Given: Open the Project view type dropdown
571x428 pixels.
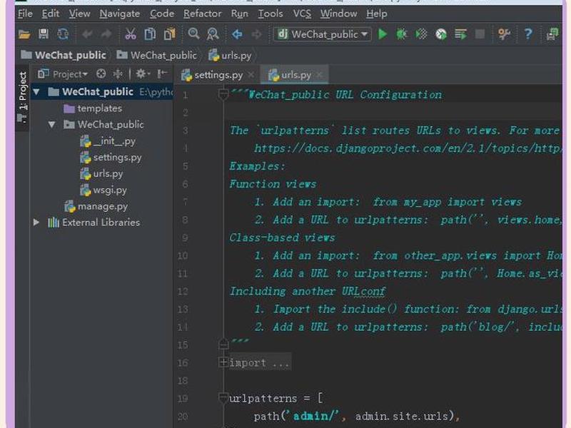Looking at the screenshot, I should (x=63, y=74).
